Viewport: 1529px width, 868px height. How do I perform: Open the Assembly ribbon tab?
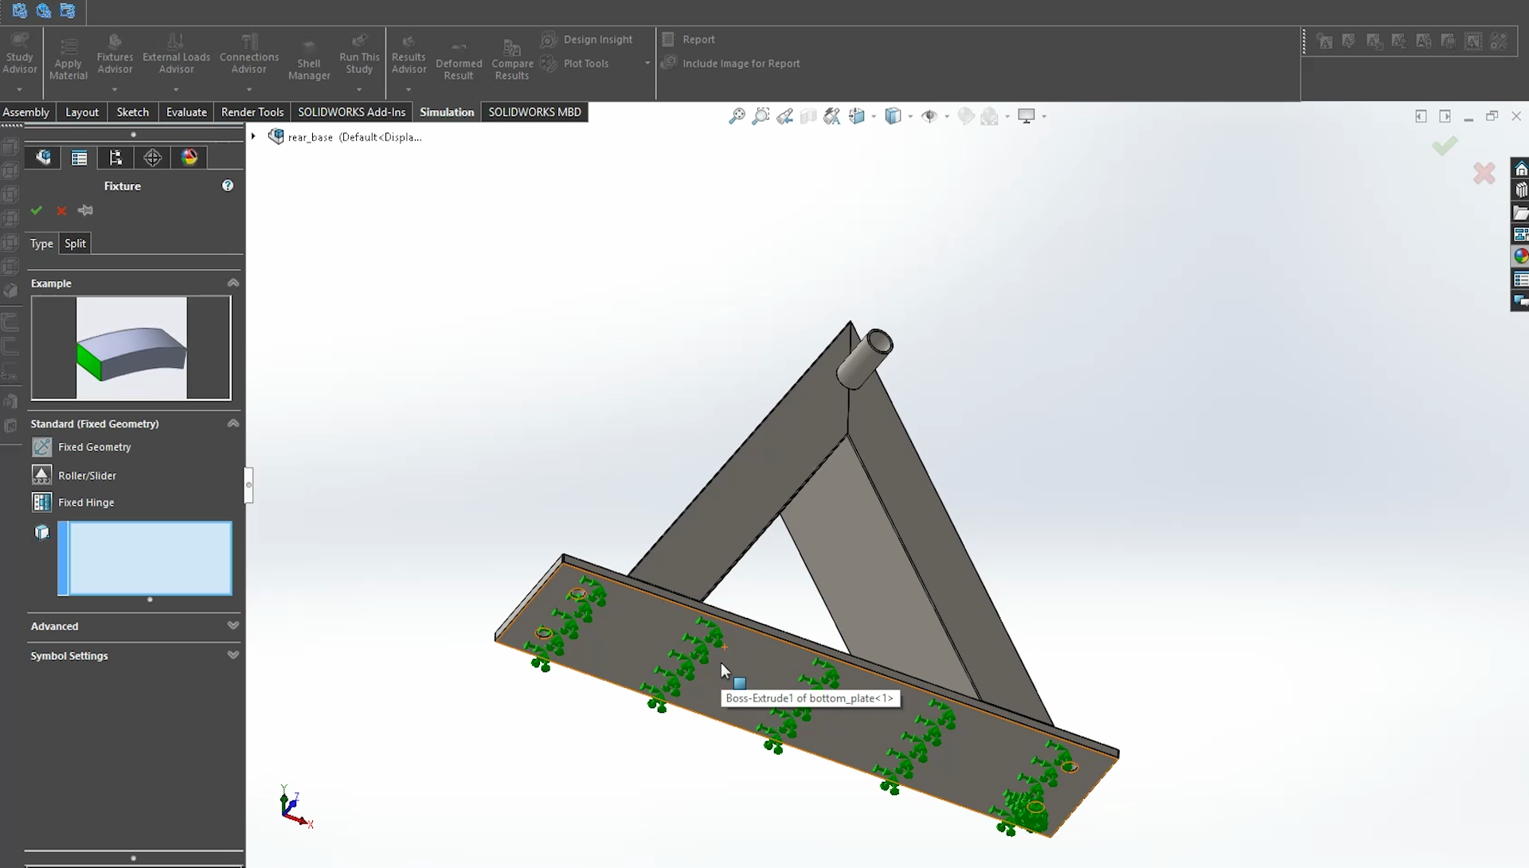[25, 112]
